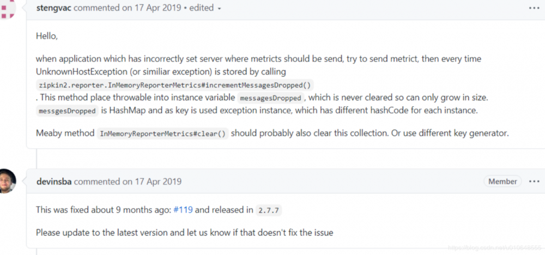The image size is (545, 255).
Task: Click the incrementMessagesDropped() code snippet
Action: pos(175,86)
